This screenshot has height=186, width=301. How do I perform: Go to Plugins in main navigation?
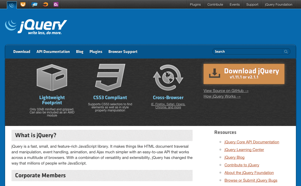coord(96,52)
